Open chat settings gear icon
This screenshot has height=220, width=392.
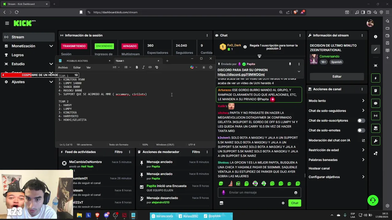(x=283, y=203)
